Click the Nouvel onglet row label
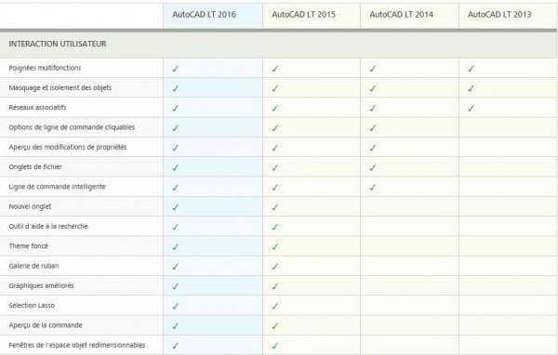Screen dimensions: 558x355 coord(30,206)
